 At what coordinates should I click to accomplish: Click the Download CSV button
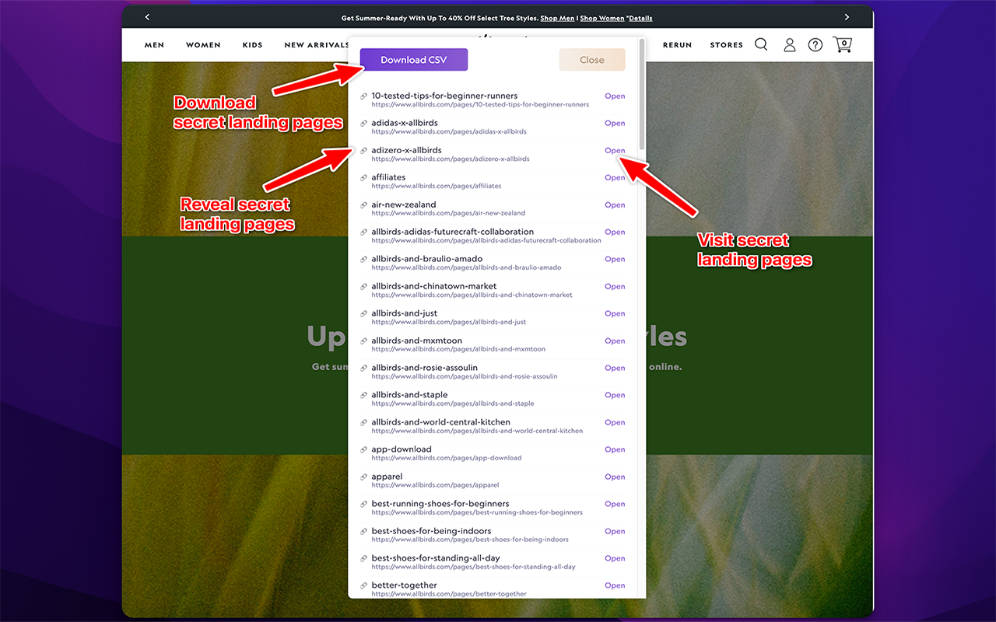pyautogui.click(x=413, y=59)
